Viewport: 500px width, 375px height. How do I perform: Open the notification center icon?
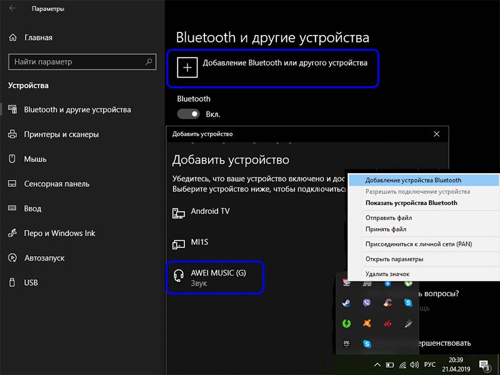point(484,366)
